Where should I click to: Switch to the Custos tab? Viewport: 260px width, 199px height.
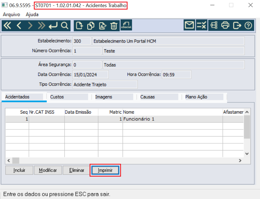pyautogui.click(x=69, y=97)
